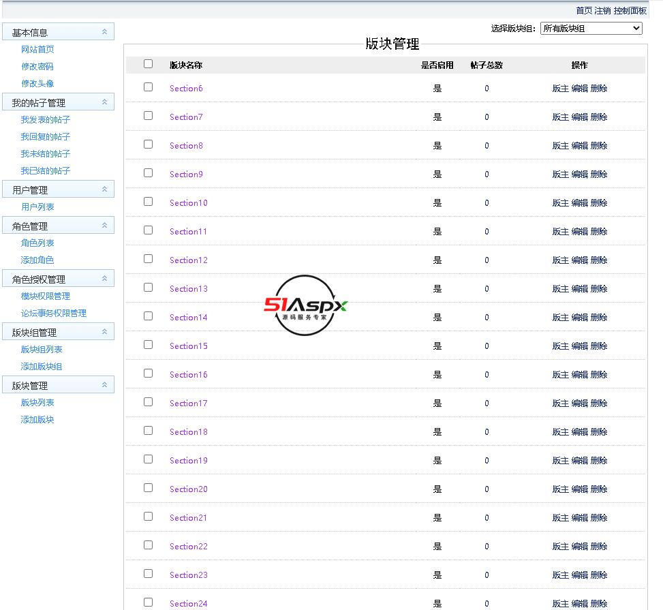Collapse the 角色授权管理 panel chevron icon

coord(104,279)
